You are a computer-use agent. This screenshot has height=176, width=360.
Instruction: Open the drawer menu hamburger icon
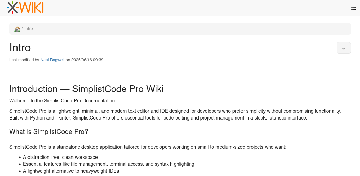coord(353,9)
